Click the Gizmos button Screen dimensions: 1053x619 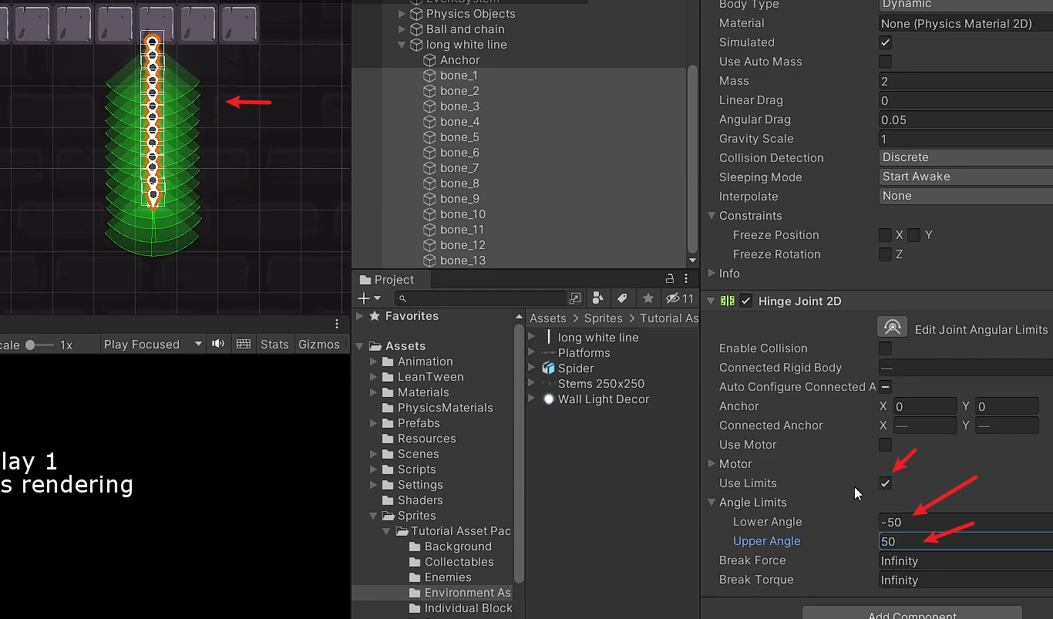pyautogui.click(x=320, y=344)
